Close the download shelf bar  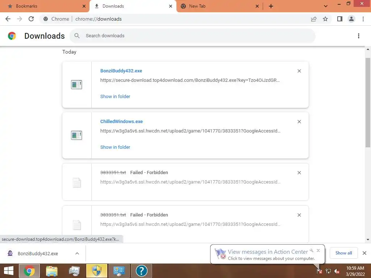364,253
